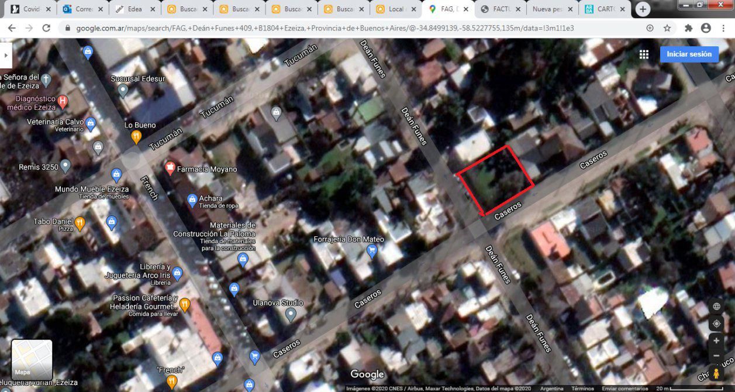Switch to Mapa layer thumbnail

(x=32, y=360)
